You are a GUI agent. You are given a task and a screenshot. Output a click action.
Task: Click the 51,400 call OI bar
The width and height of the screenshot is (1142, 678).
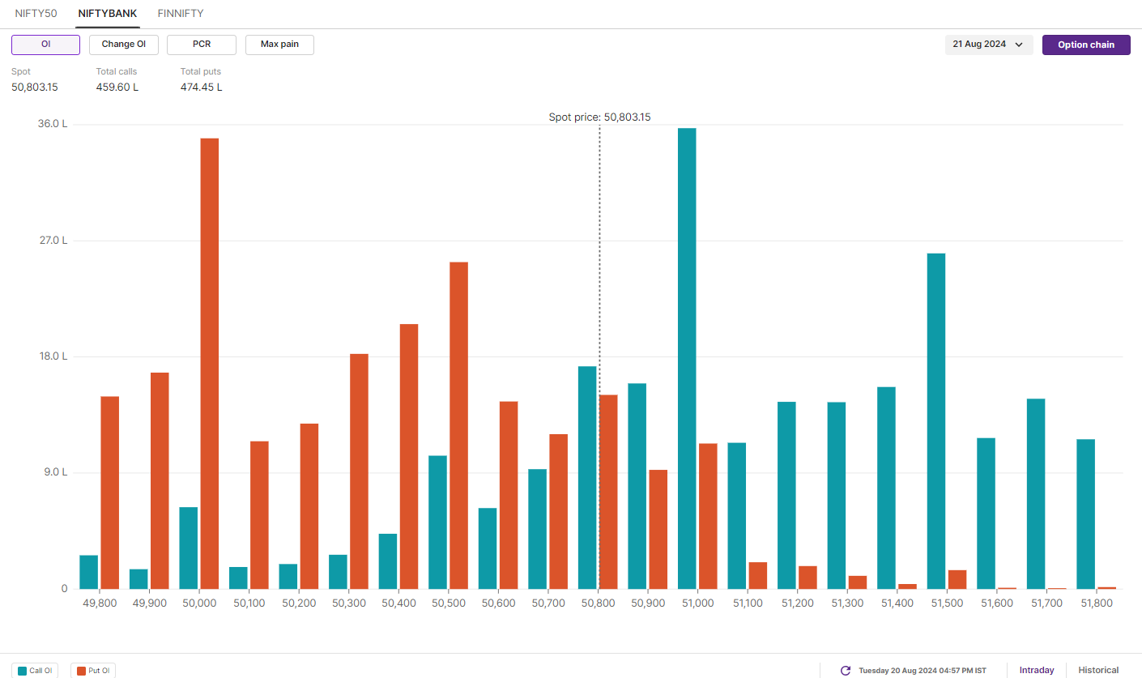point(886,488)
